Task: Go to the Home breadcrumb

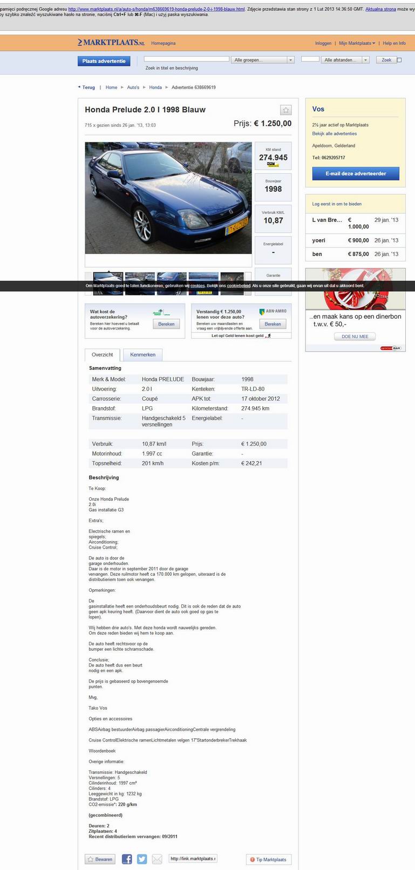Action: (111, 87)
